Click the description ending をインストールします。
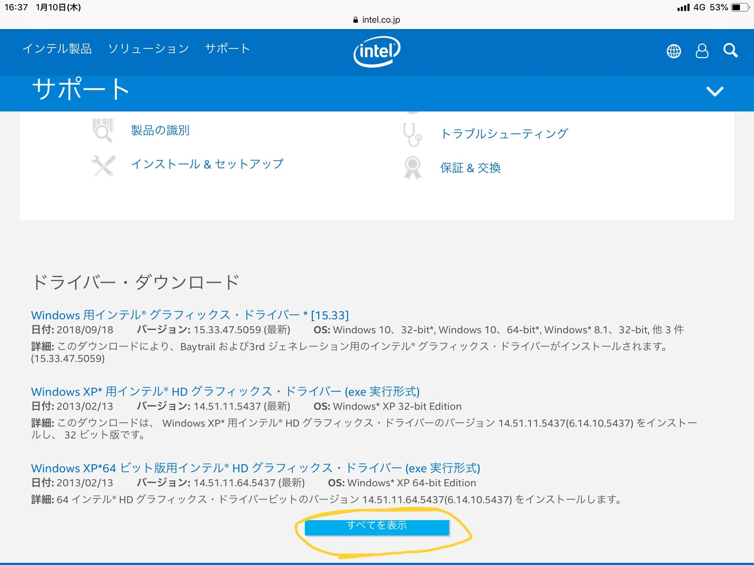This screenshot has height=565, width=754. [x=327, y=500]
